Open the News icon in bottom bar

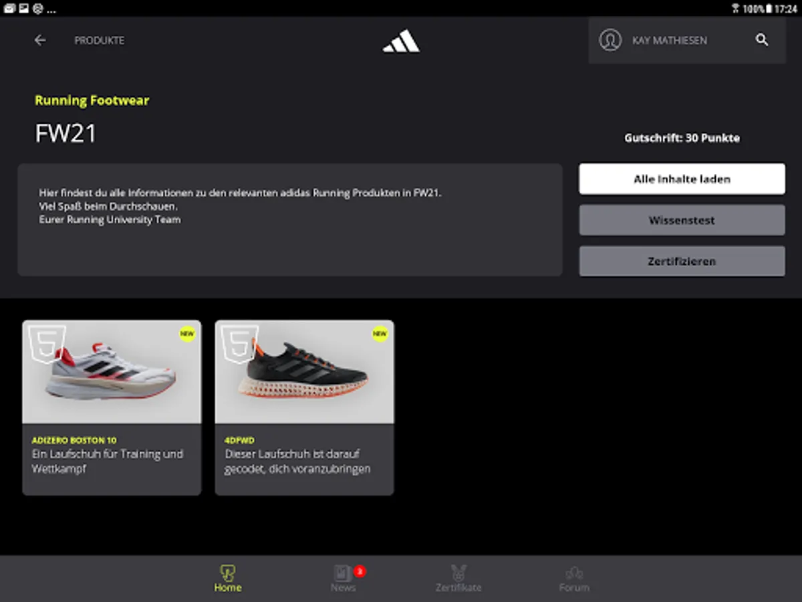tap(343, 573)
